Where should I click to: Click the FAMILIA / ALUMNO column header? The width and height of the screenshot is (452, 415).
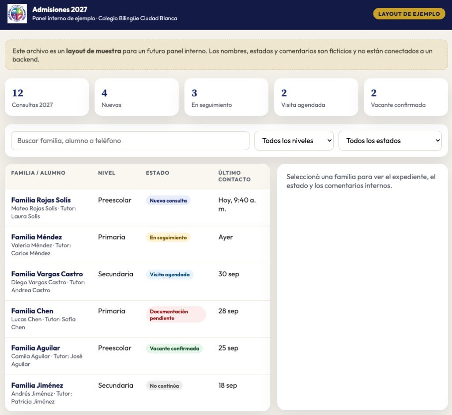click(38, 173)
